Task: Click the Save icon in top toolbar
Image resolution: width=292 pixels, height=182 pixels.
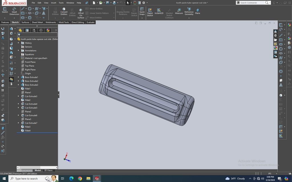Action: pos(108,3)
